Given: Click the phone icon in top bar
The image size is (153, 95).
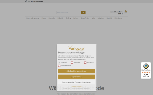Looking at the screenshot, I should click(x=26, y=1).
